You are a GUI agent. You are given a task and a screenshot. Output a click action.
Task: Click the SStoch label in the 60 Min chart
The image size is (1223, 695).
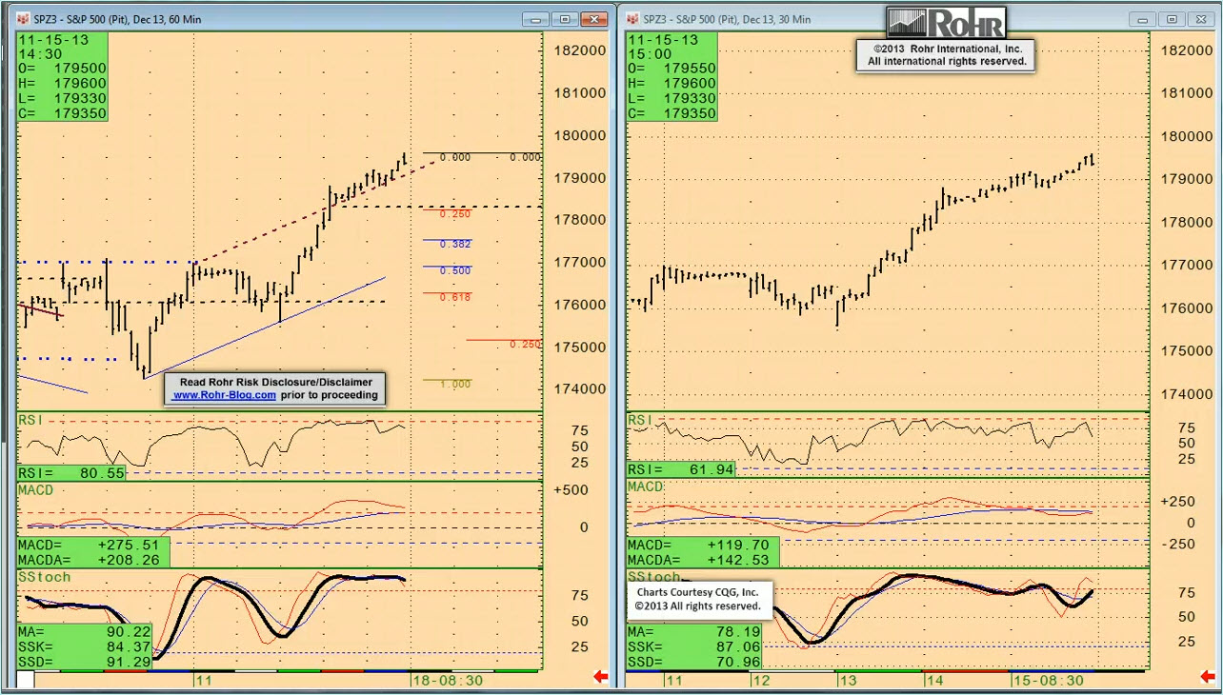pyautogui.click(x=44, y=577)
